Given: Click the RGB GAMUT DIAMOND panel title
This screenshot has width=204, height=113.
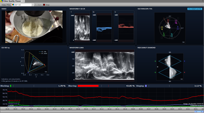Looking at the screenshot, I should 146,48.
